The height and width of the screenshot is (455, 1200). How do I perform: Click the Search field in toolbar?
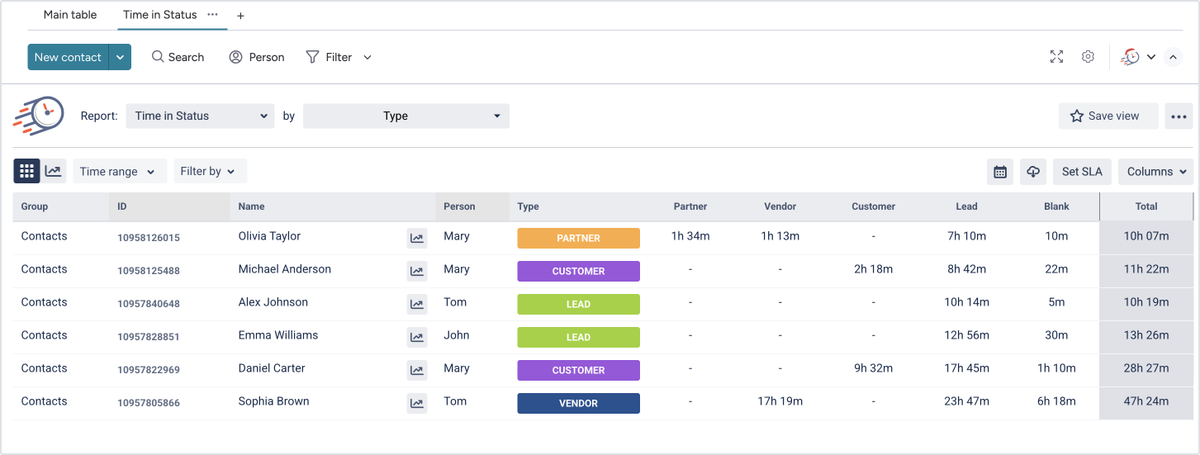click(178, 57)
